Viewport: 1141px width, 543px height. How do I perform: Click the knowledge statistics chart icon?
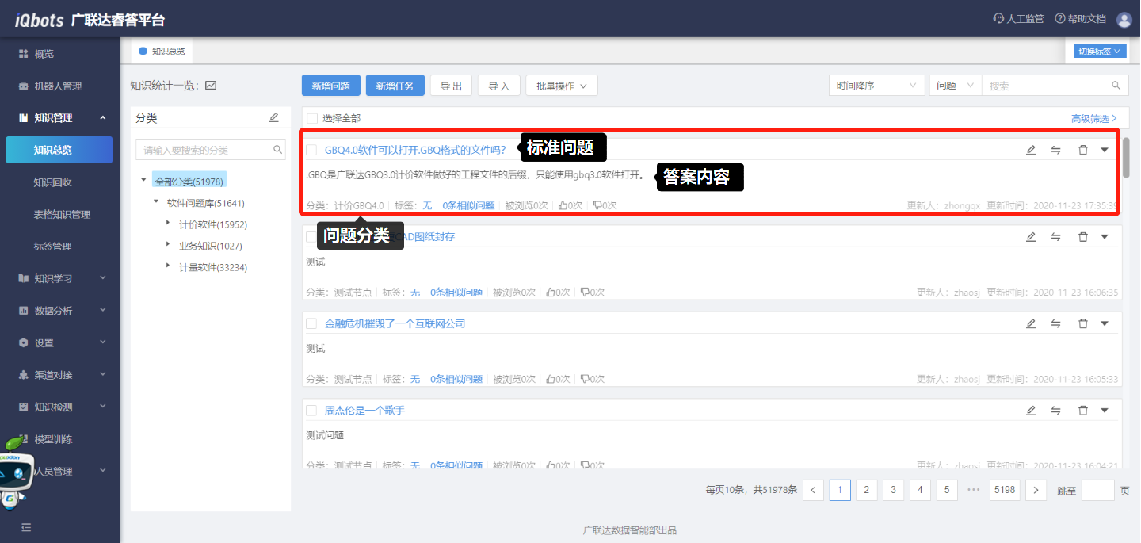(x=211, y=86)
